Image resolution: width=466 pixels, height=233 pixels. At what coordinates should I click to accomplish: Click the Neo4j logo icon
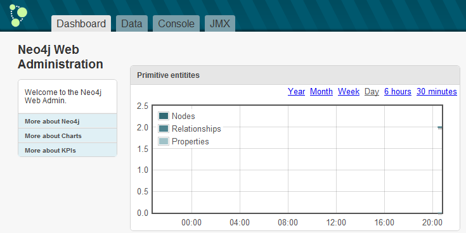pyautogui.click(x=18, y=15)
